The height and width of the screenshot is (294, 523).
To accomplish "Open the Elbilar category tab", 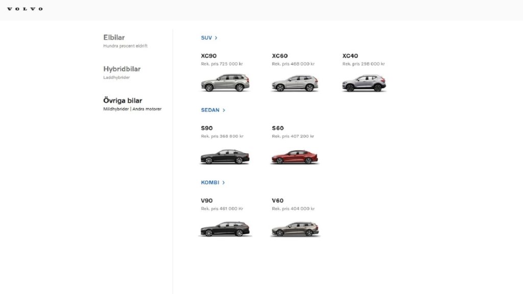I will [x=114, y=37].
